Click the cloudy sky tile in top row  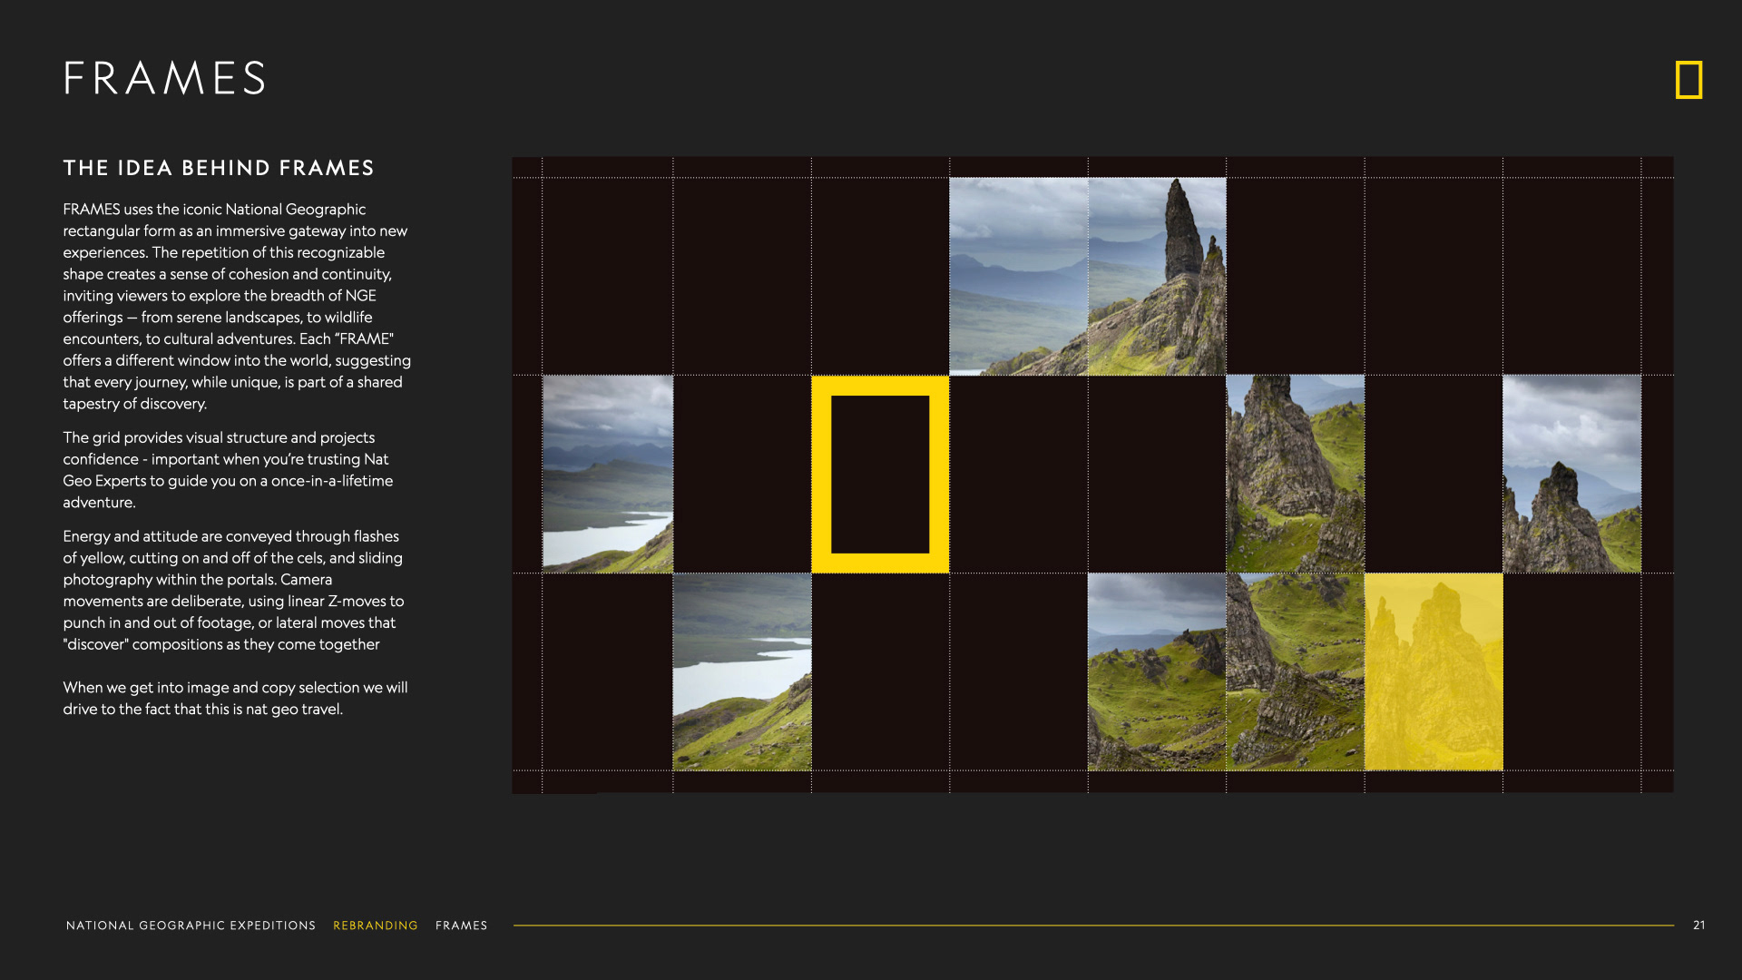coord(1018,276)
